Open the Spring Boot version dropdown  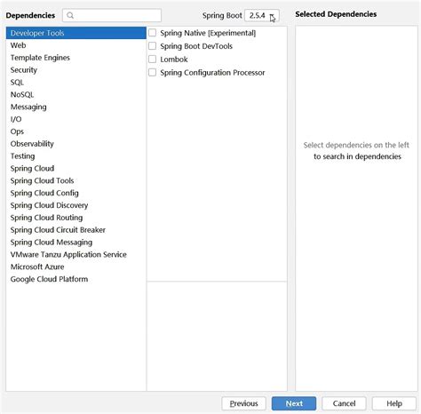click(x=262, y=15)
